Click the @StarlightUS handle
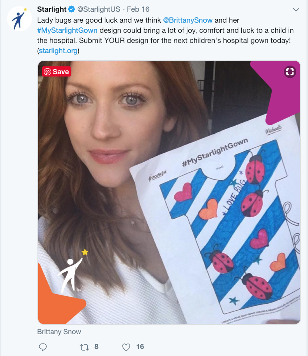 99,9
